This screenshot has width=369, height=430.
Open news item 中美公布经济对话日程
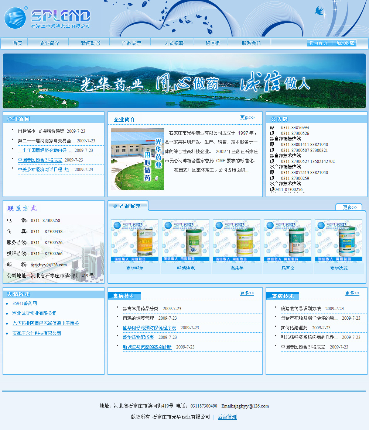point(45,170)
